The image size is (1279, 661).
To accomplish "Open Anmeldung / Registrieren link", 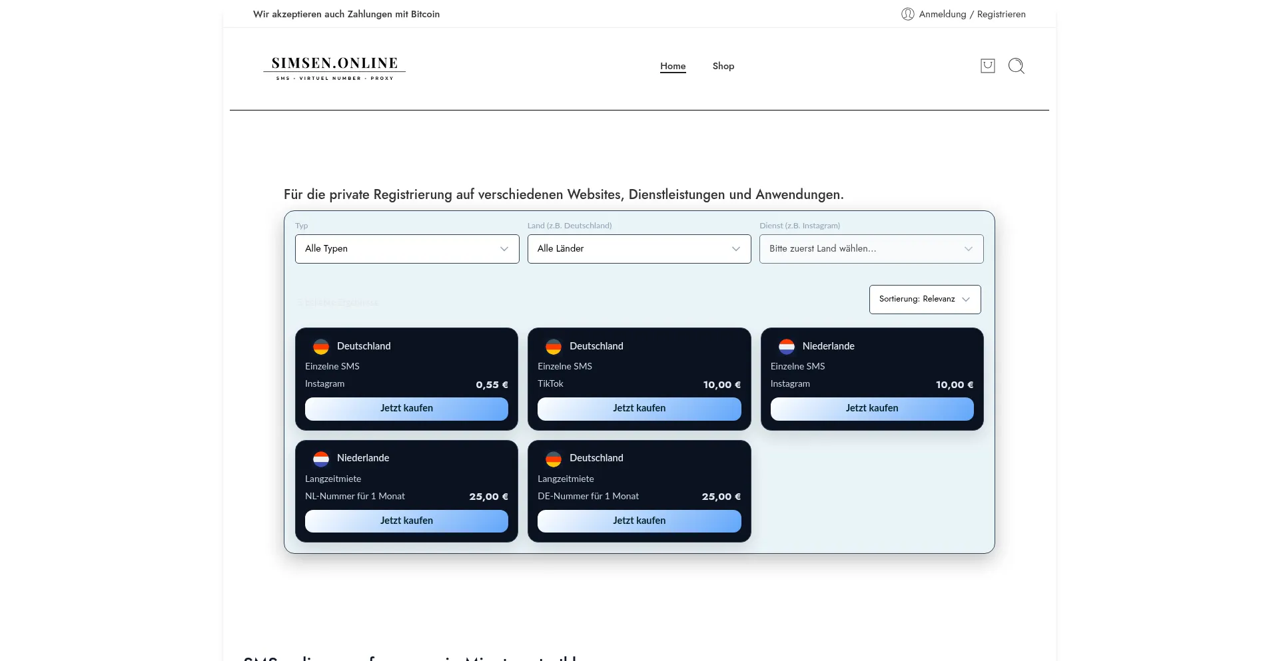I will pos(972,14).
